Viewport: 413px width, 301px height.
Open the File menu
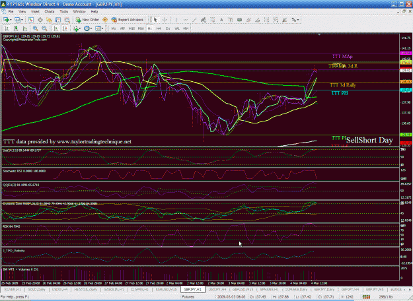click(x=11, y=12)
